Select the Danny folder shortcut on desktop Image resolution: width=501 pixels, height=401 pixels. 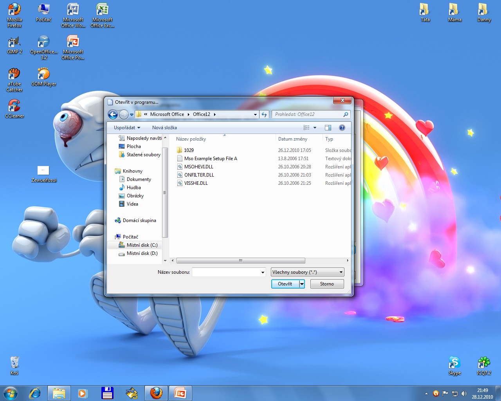coord(484,13)
